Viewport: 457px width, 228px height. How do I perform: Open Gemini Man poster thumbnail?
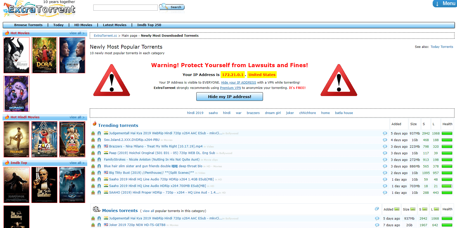click(x=72, y=55)
